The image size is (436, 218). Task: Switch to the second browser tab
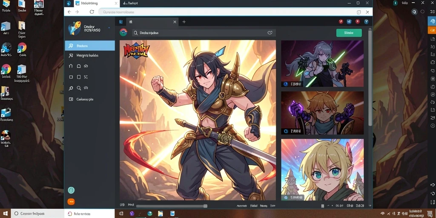tap(130, 3)
